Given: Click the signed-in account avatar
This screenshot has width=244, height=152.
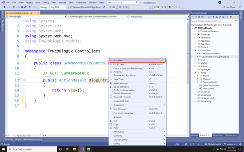Looking at the screenshot, I should pyautogui.click(x=220, y=2).
